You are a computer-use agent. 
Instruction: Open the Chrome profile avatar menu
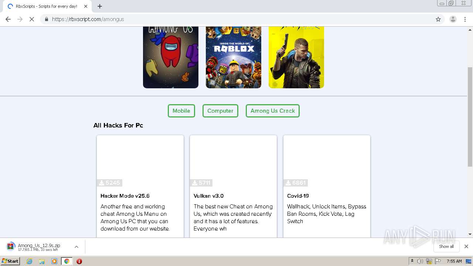click(x=453, y=19)
